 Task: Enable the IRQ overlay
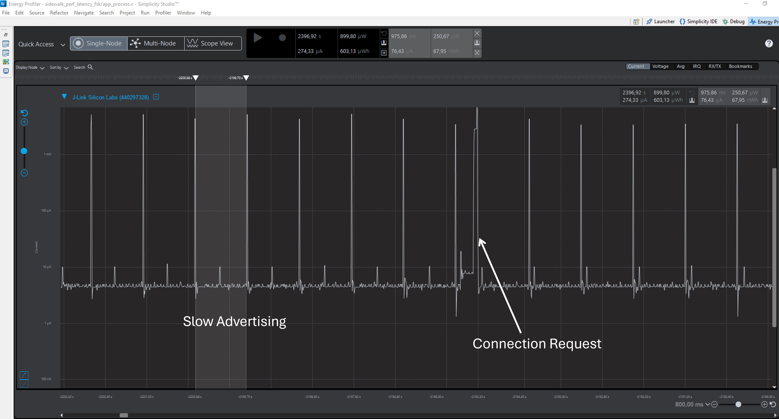coord(697,66)
